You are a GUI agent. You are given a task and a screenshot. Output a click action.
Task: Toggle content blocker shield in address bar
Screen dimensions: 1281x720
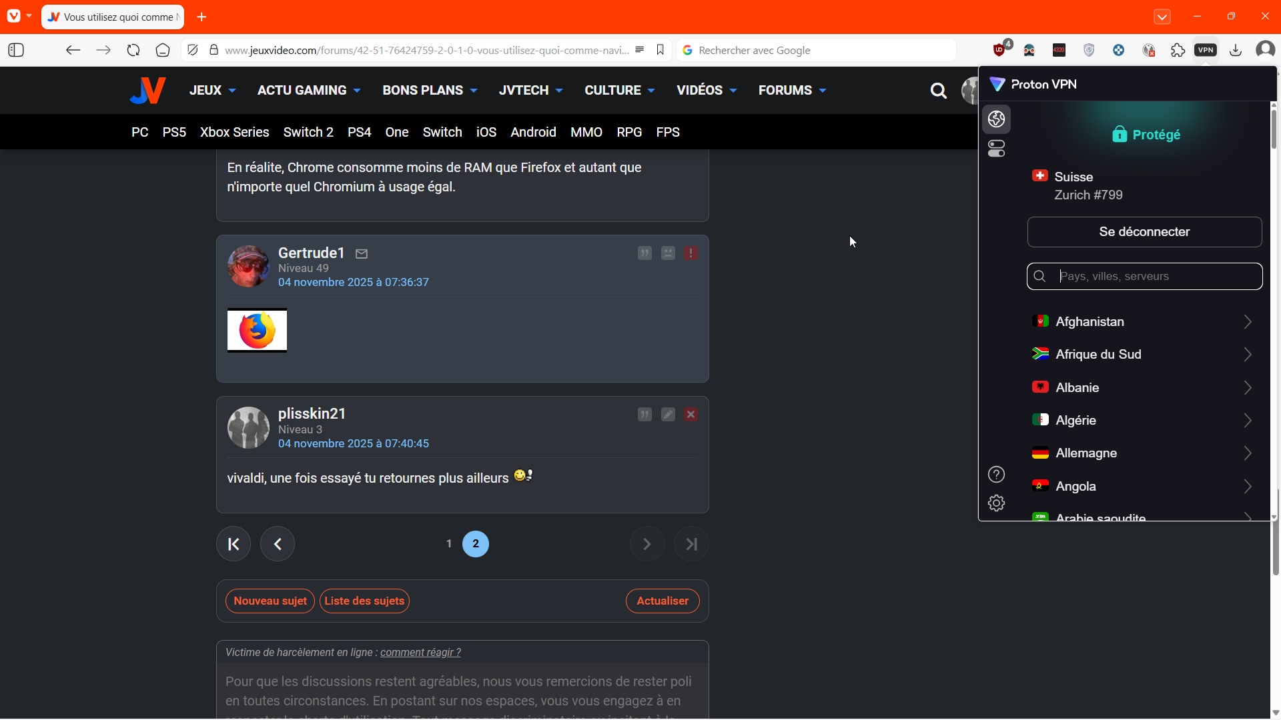pos(193,50)
